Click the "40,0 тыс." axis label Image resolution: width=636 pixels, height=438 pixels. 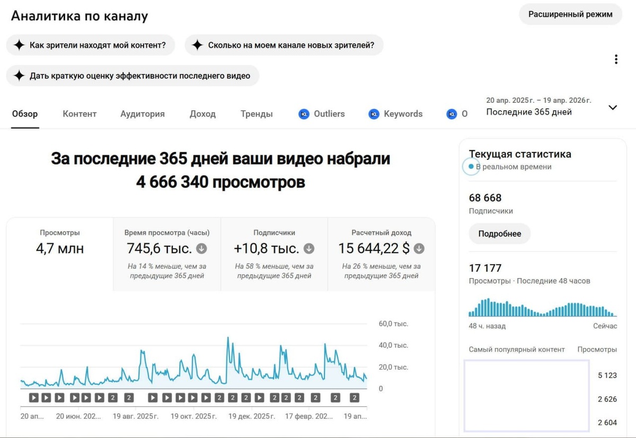[x=393, y=345]
